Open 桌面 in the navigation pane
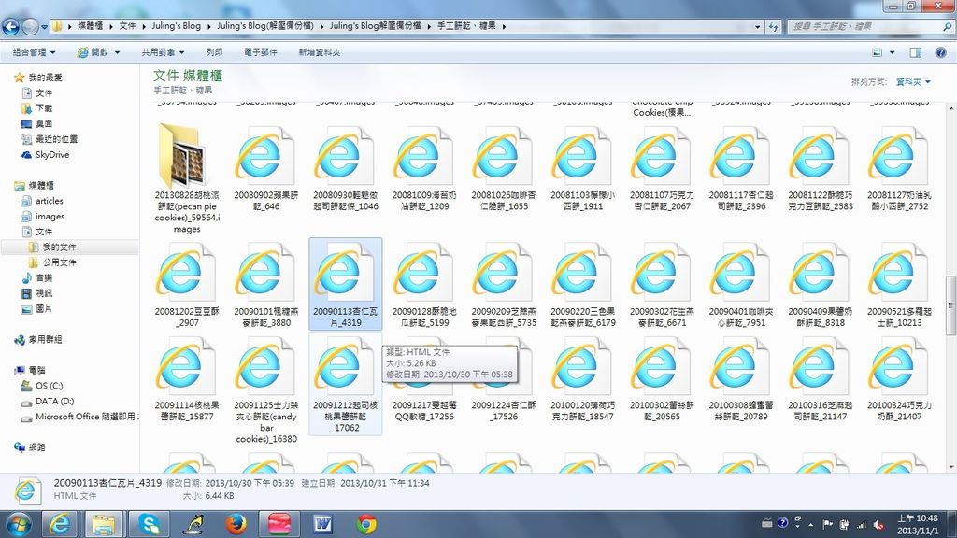 (x=44, y=124)
